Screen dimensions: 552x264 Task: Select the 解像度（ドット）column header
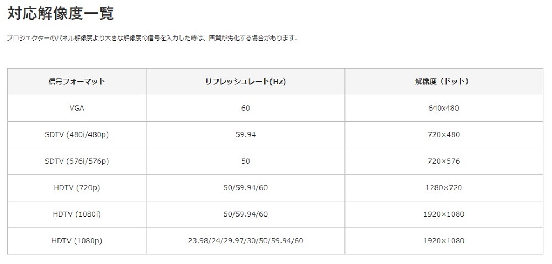pos(443,82)
